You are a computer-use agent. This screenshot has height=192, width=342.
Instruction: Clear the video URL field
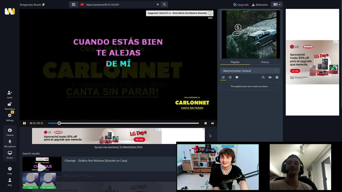158,5
